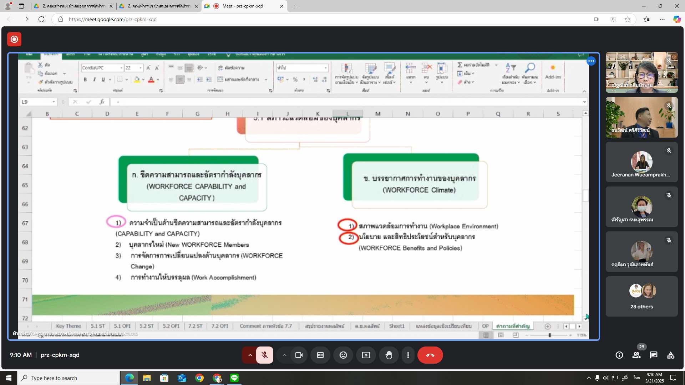Open more options three-dot menu
Viewport: 685px width, 385px height.
pyautogui.click(x=408, y=355)
